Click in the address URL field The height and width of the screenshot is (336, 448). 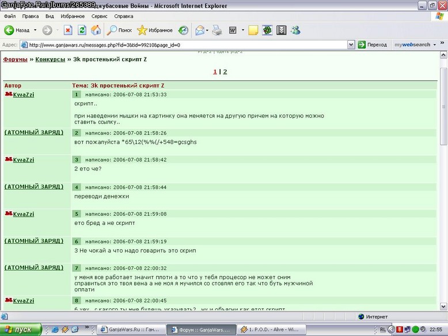[x=187, y=45]
